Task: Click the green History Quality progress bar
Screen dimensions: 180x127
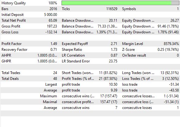Action: point(120,3)
